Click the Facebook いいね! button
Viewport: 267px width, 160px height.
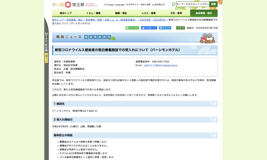tap(149, 28)
